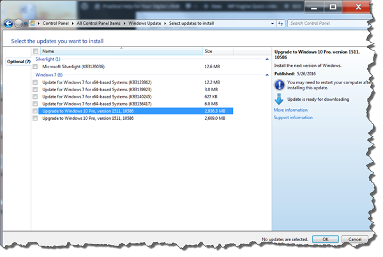
Task: Collapse the Silverlight (1) group
Action: [267, 59]
